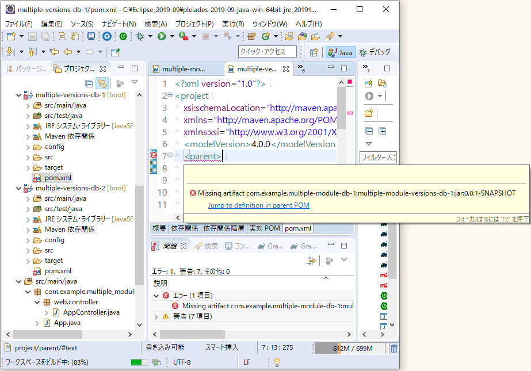
Task: Open the ファイル(F) menu
Action: 18,24
